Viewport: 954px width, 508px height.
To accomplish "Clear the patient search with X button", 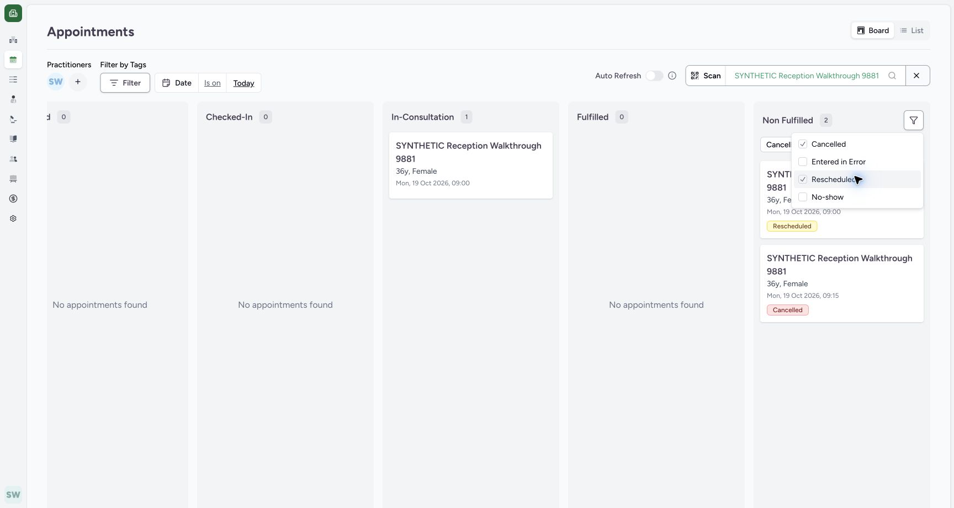I will [x=916, y=76].
